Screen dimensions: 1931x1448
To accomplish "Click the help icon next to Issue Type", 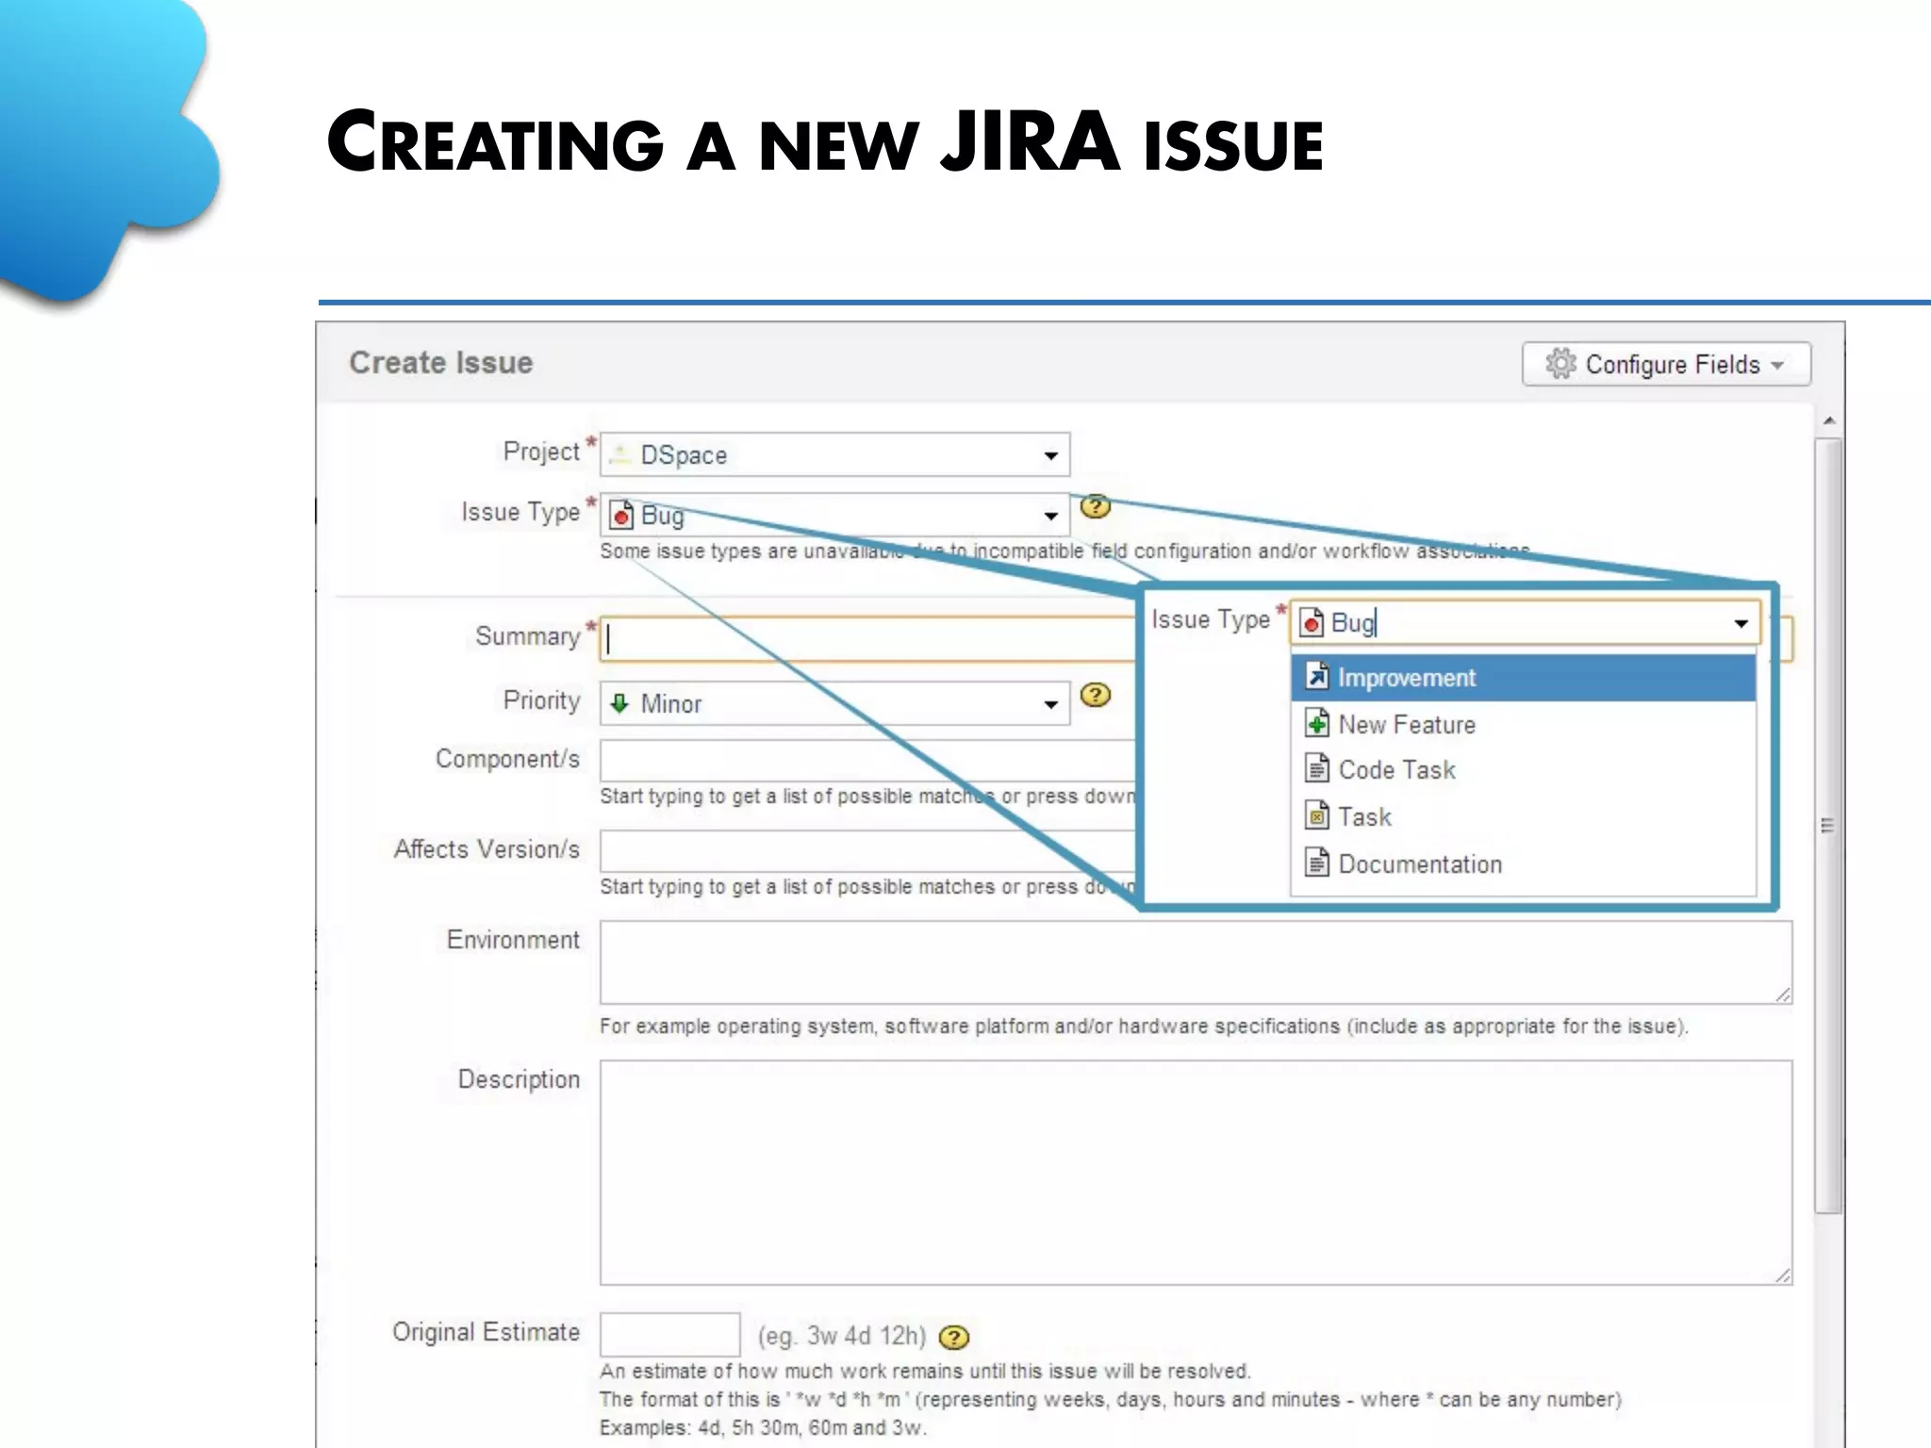I will point(1095,507).
